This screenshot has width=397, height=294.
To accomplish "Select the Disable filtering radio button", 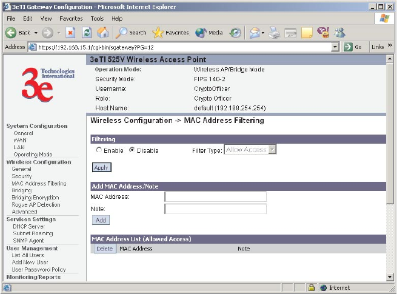I will tap(132, 150).
